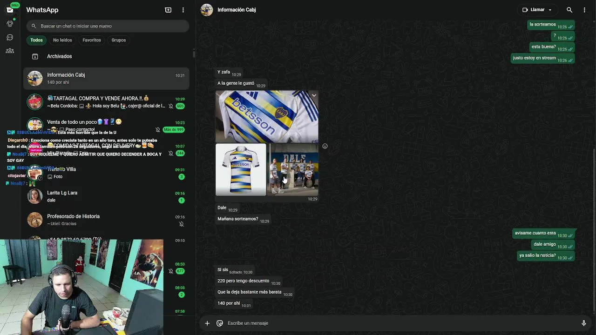The image size is (596, 335).
Task: Click the Escribe un mensaje input field
Action: pyautogui.click(x=400, y=323)
